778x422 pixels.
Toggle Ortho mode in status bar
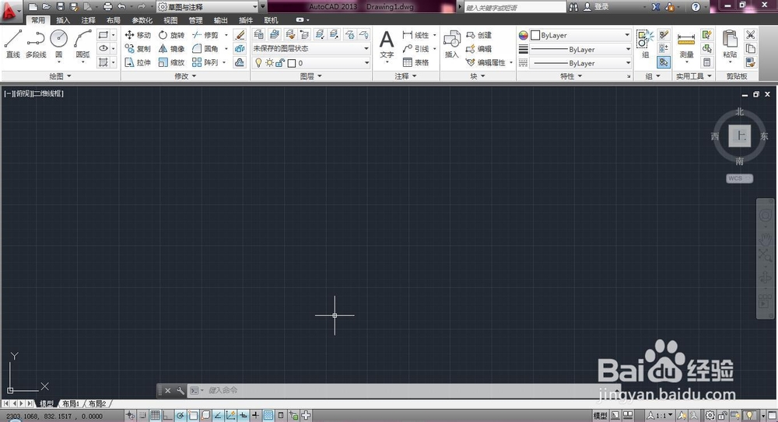(x=168, y=415)
